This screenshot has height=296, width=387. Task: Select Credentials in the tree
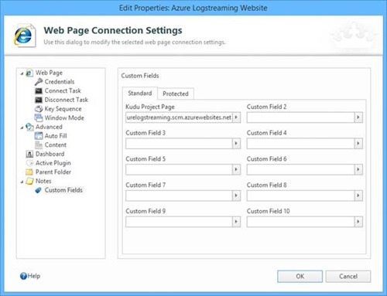60,82
